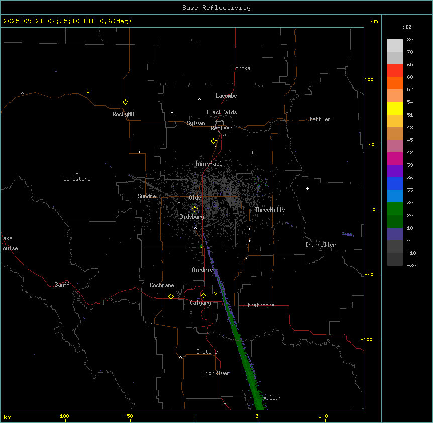This screenshot has height=423, width=433.
Task: Click the yellow diamond marker below Olds
Action: [195, 209]
